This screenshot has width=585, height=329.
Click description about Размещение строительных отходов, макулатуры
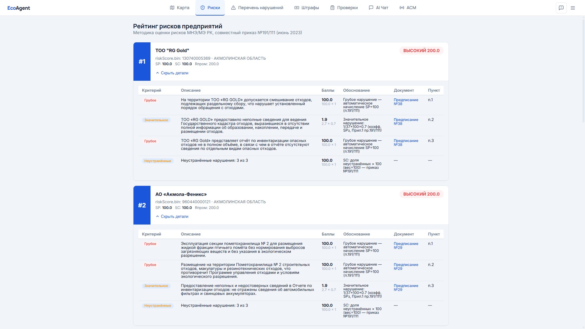[245, 271]
